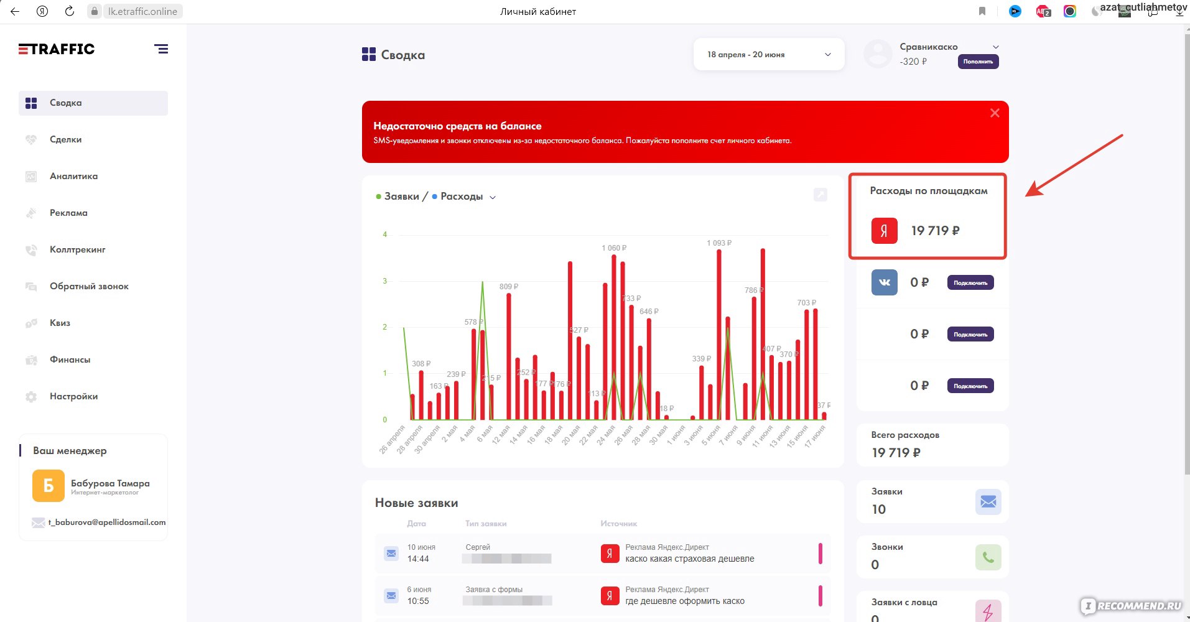Open date range dropdown 18 апреля - 20 июня
Image resolution: width=1190 pixels, height=622 pixels.
769,55
